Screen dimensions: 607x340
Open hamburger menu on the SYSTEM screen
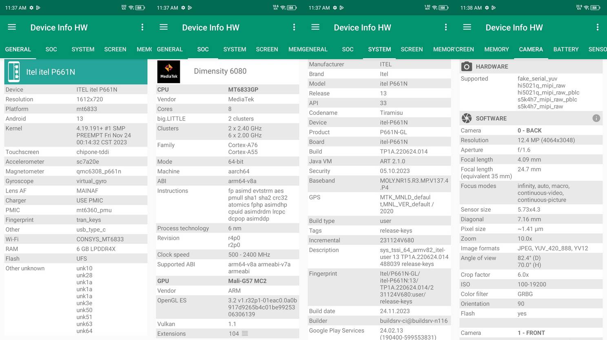point(315,27)
